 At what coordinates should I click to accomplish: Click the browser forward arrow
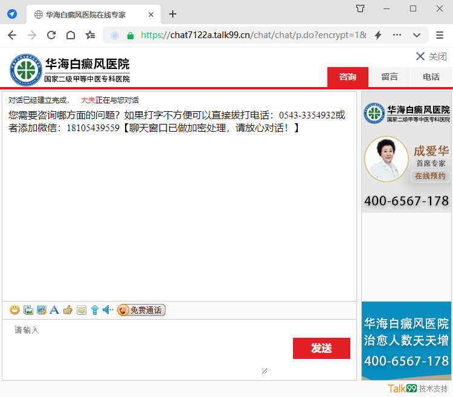[x=32, y=35]
